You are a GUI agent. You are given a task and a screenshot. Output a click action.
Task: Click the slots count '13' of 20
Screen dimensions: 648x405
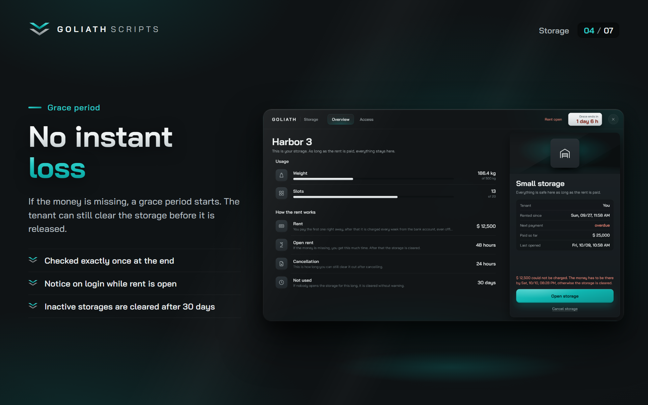[x=493, y=191]
